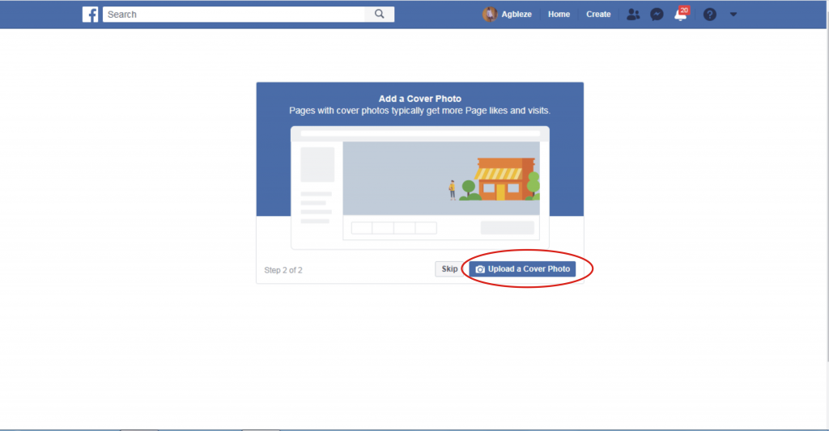Open the Create menu
The image size is (829, 431).
(598, 15)
